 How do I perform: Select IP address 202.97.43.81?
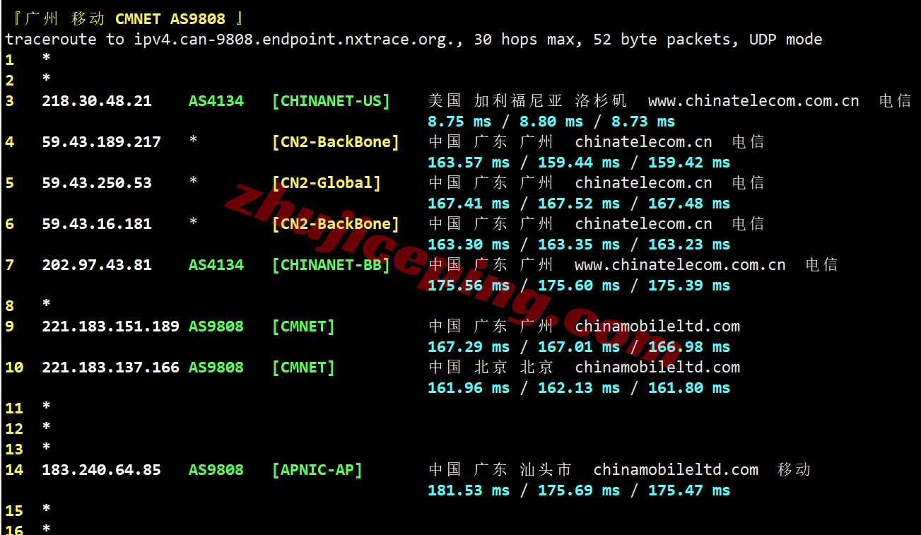97,265
